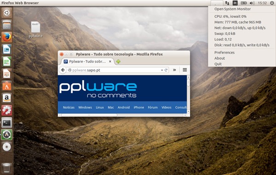Launch LibreOffice Writer from the dock
The image size is (276, 175).
point(7,49)
